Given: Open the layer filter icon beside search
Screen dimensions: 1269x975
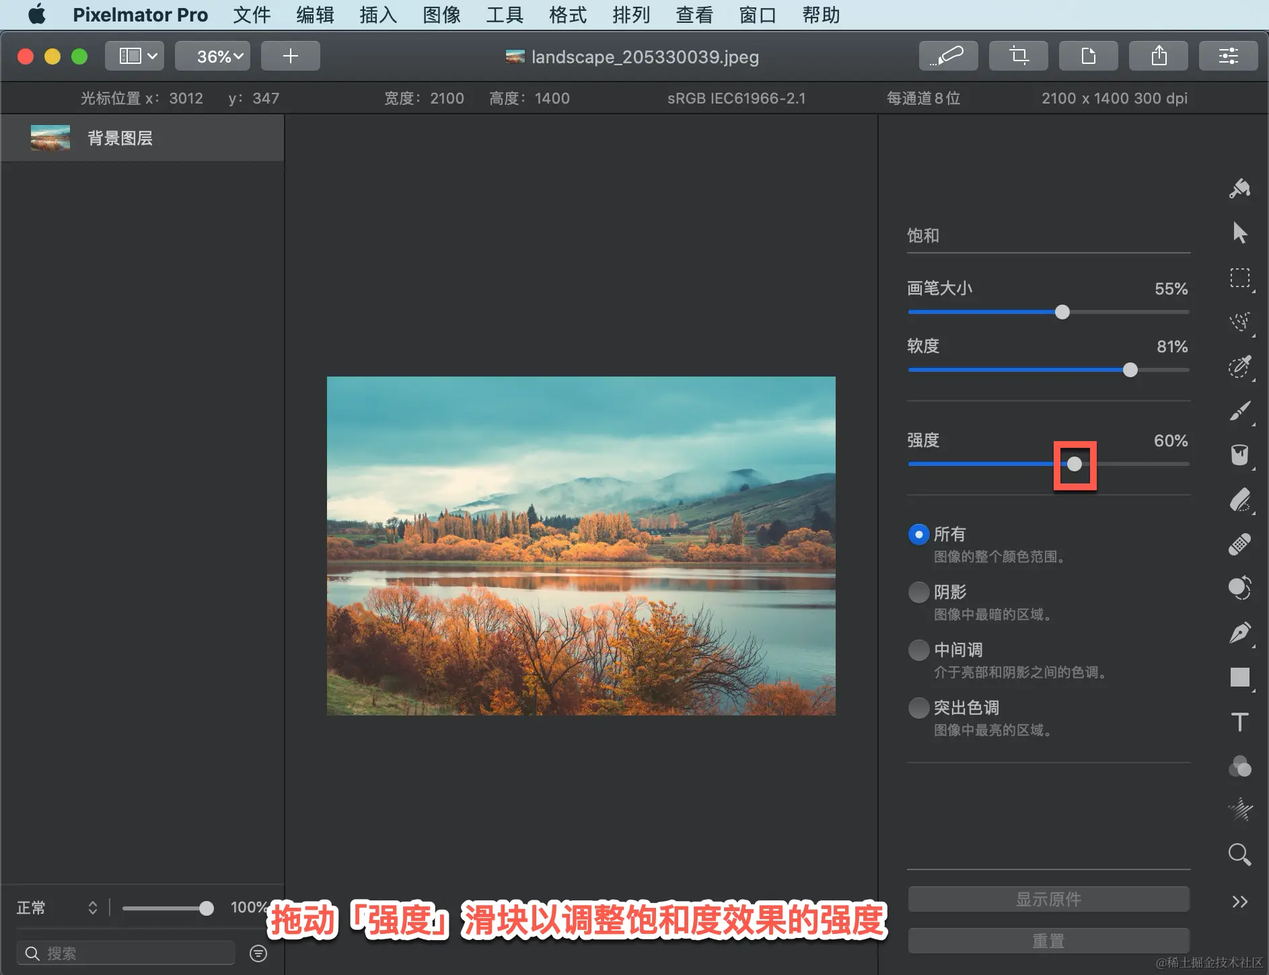Looking at the screenshot, I should tap(258, 953).
